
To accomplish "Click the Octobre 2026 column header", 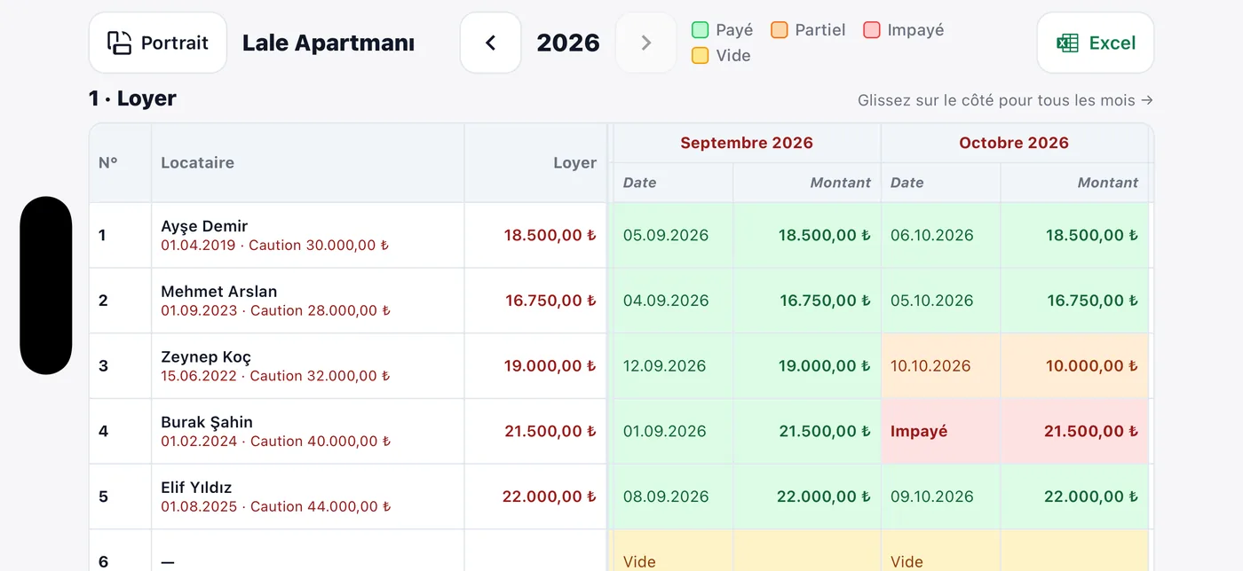I will [1014, 143].
